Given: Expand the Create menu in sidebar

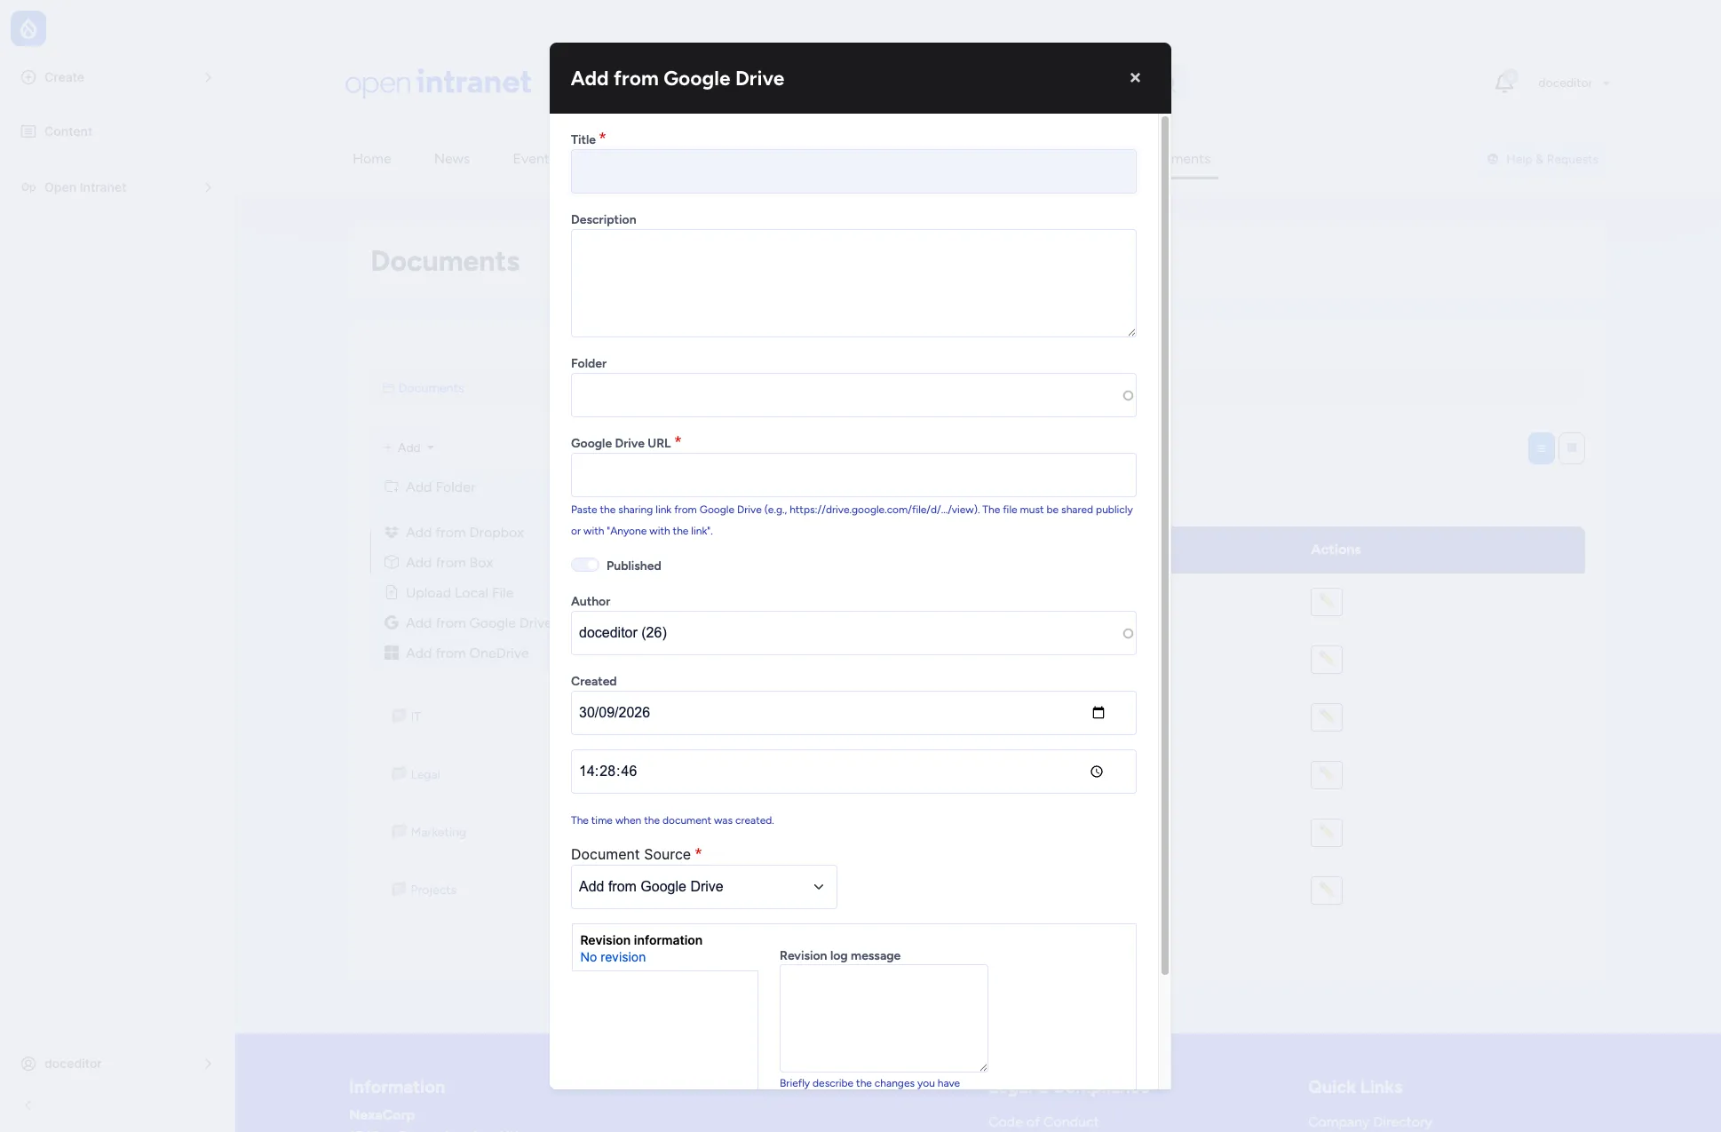Looking at the screenshot, I should pos(117,77).
